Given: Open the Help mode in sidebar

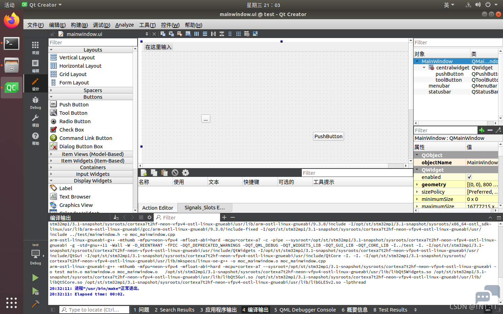Looking at the screenshot, I should coord(35,139).
